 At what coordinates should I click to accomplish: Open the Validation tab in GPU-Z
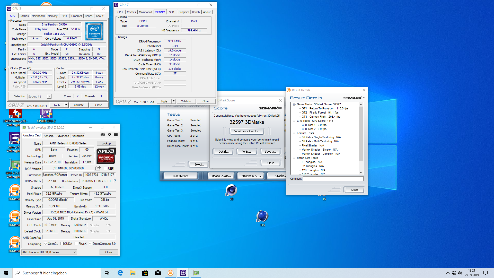pyautogui.click(x=78, y=136)
